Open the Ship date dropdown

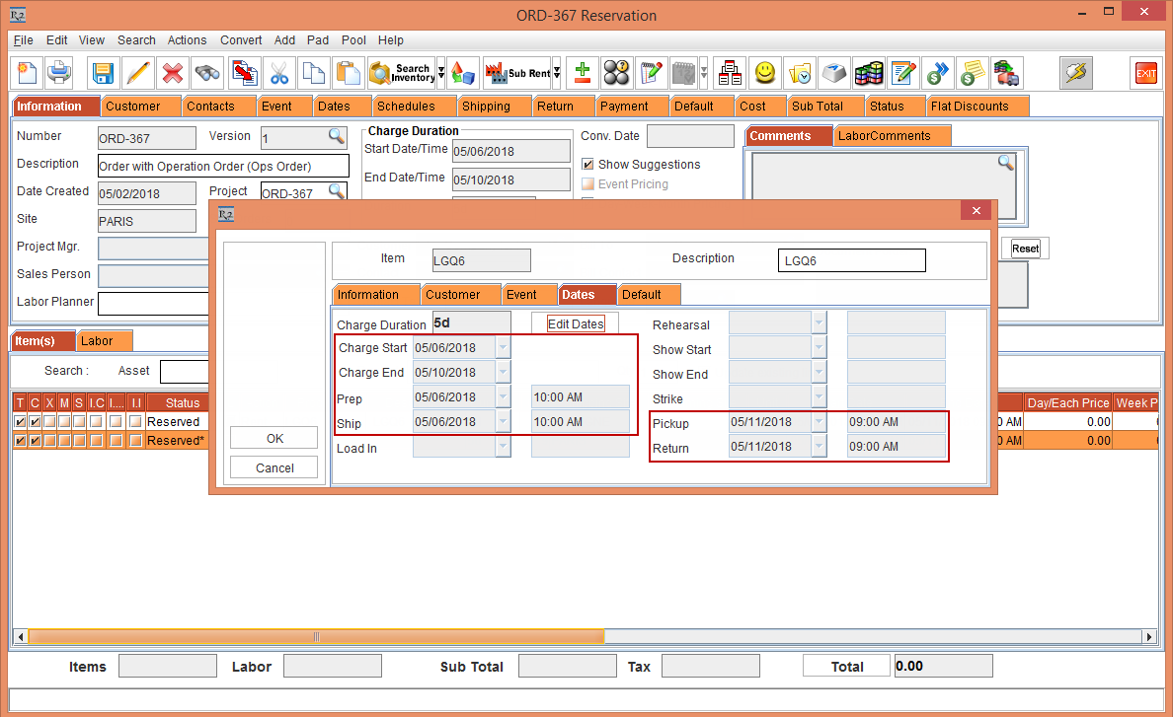pos(504,422)
